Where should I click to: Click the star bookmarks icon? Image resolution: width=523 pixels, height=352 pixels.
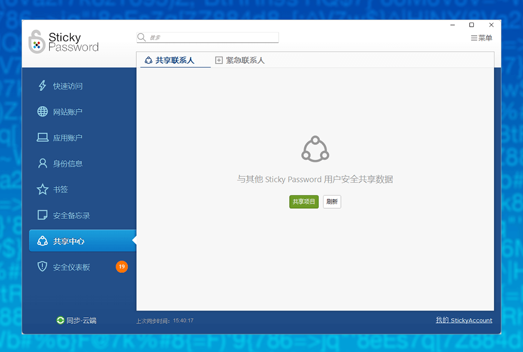click(x=42, y=189)
